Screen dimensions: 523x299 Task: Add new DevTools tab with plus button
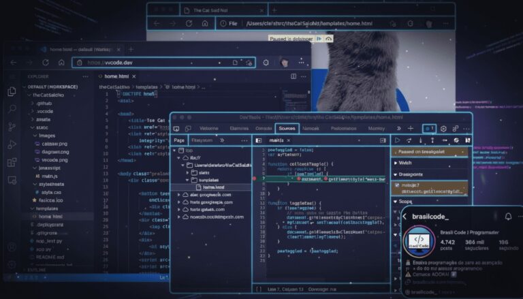[x=411, y=129]
